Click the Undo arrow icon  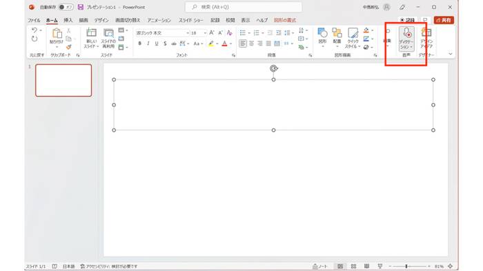pos(34,30)
